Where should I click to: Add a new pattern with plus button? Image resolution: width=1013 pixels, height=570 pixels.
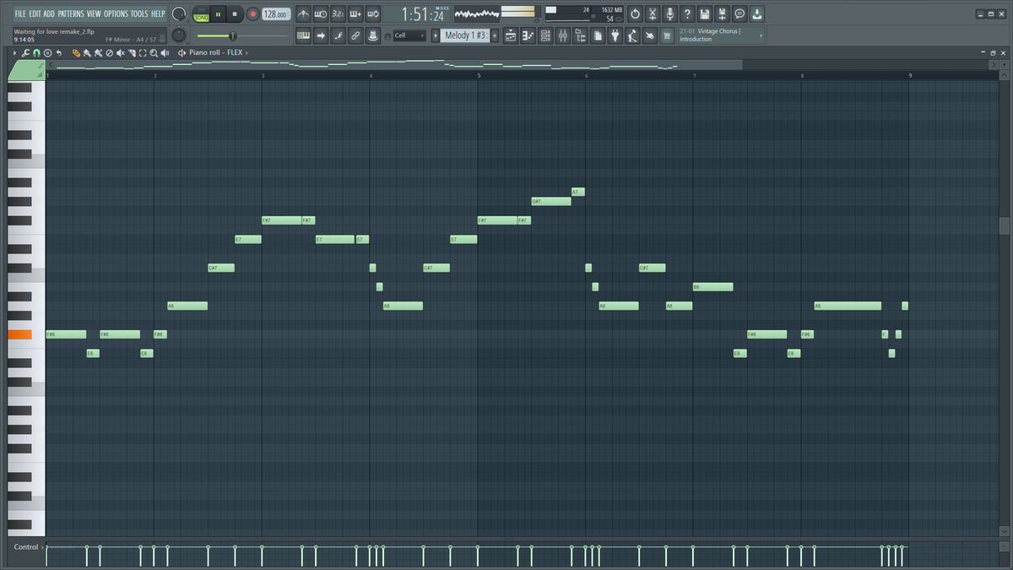tap(495, 35)
